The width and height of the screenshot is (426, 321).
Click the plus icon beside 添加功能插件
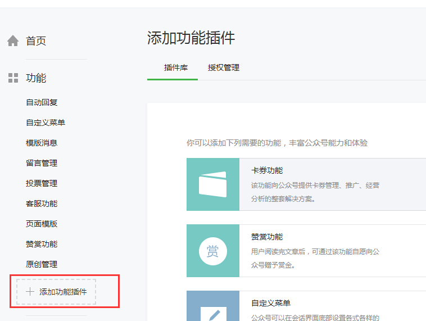pos(30,292)
